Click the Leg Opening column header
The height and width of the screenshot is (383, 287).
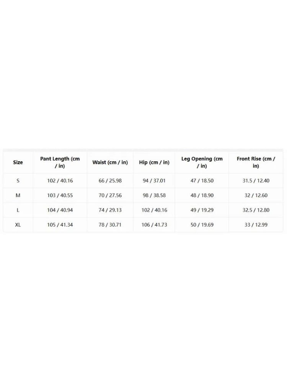(202, 162)
